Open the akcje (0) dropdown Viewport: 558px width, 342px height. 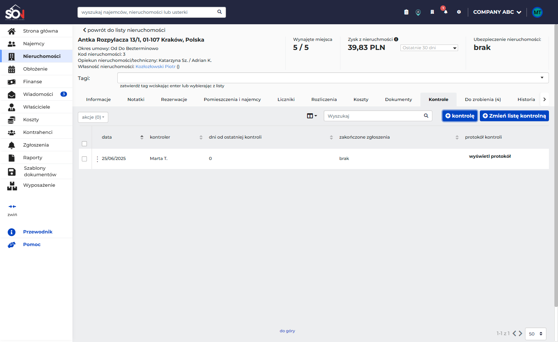tap(93, 117)
